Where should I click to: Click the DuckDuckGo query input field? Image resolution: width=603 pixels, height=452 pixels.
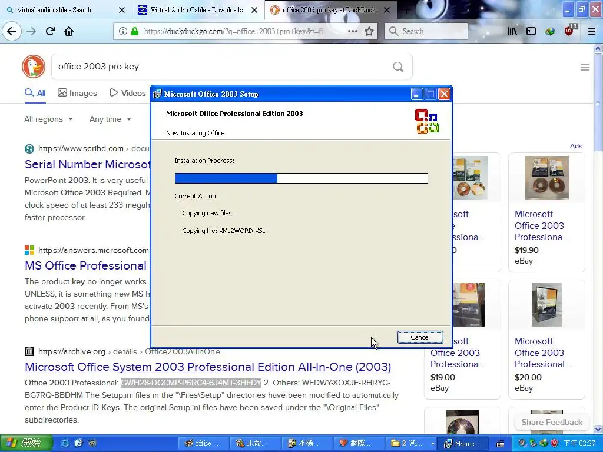coord(223,67)
